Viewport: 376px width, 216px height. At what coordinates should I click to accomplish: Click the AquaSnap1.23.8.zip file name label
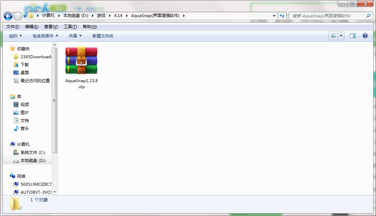click(x=81, y=84)
